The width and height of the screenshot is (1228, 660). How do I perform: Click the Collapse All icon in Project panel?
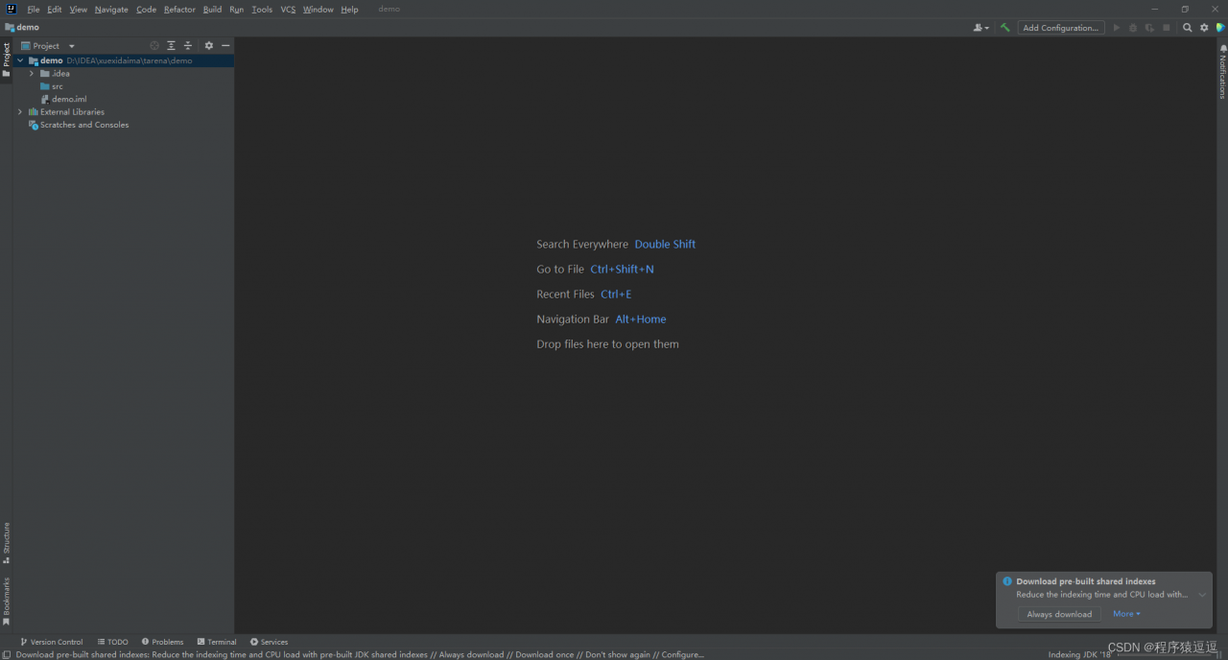188,46
